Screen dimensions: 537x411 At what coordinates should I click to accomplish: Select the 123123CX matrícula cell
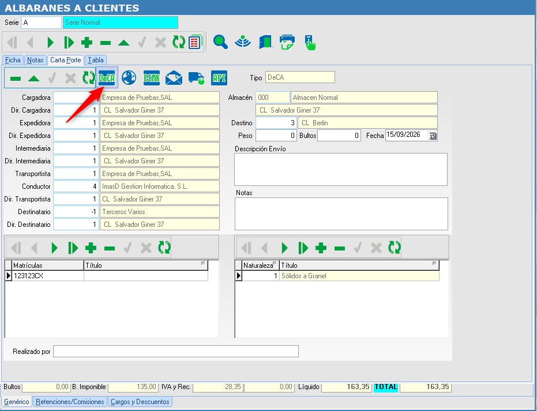pyautogui.click(x=48, y=276)
